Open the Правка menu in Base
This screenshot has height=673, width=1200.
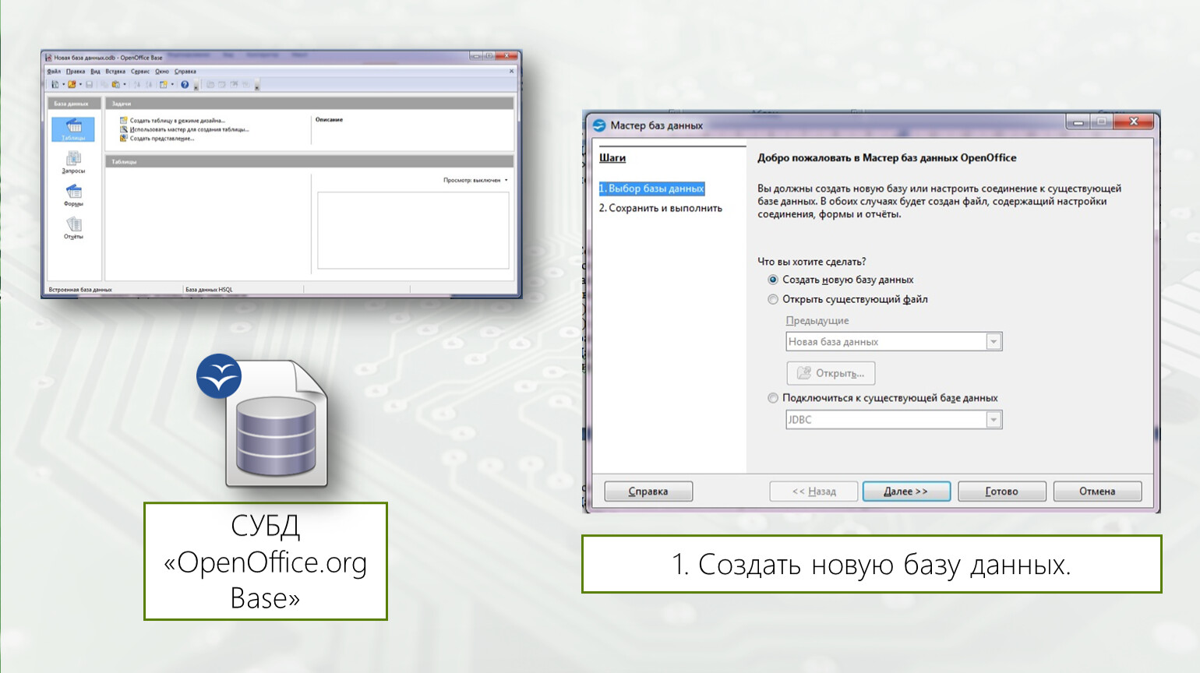[76, 71]
